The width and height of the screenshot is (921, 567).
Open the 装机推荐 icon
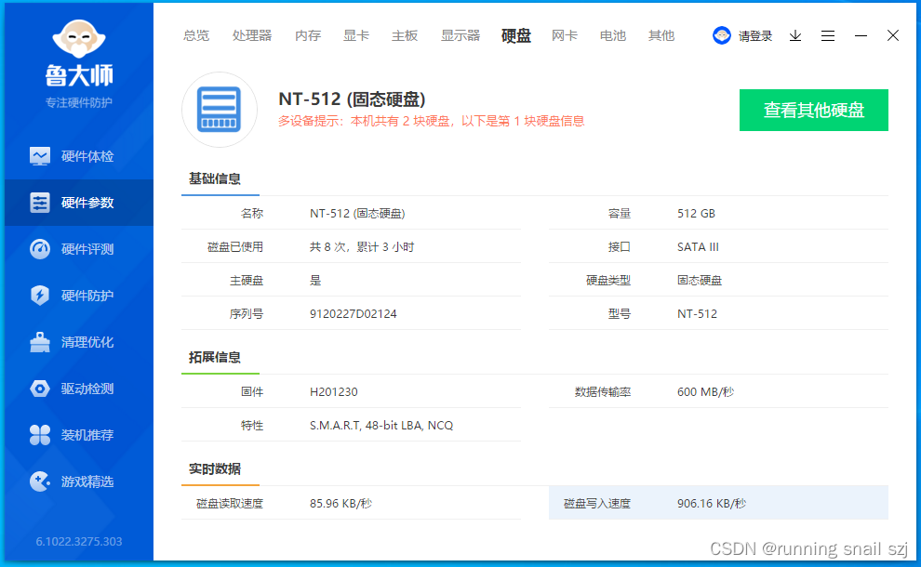(40, 435)
